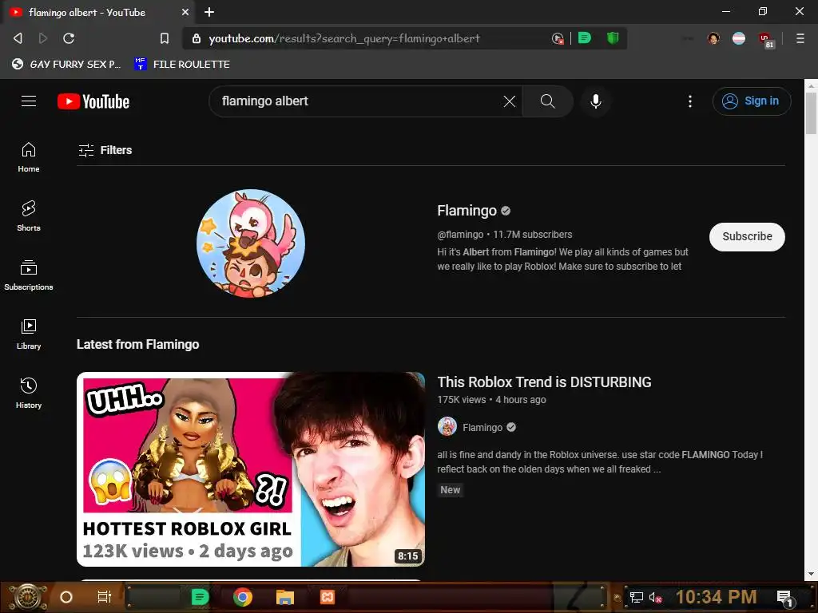Click the "New" badge under the video
Screen dimensions: 818x613
[451, 490]
